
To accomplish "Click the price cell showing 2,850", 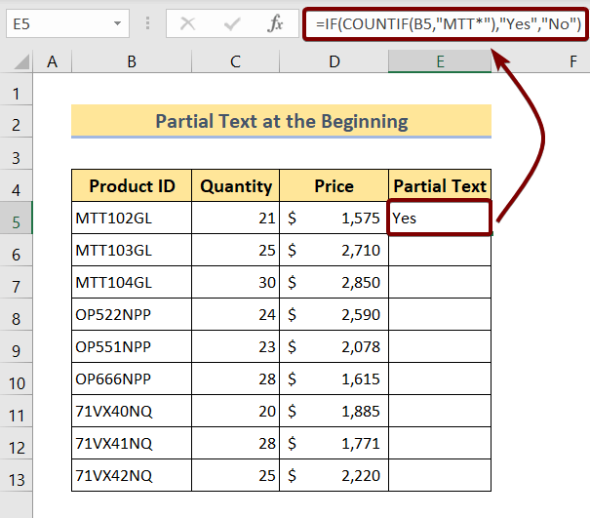I will tap(334, 283).
